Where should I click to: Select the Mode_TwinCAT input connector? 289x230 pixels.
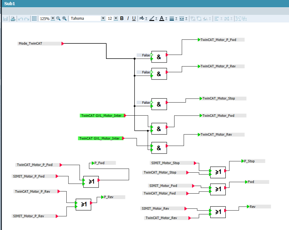pyautogui.click(x=41, y=44)
